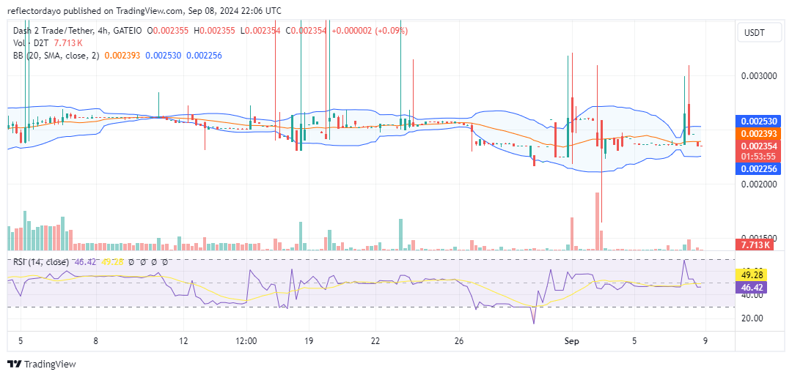The image size is (792, 377).
Task: Click the 0.001500 price axis label
Action: tap(758, 237)
